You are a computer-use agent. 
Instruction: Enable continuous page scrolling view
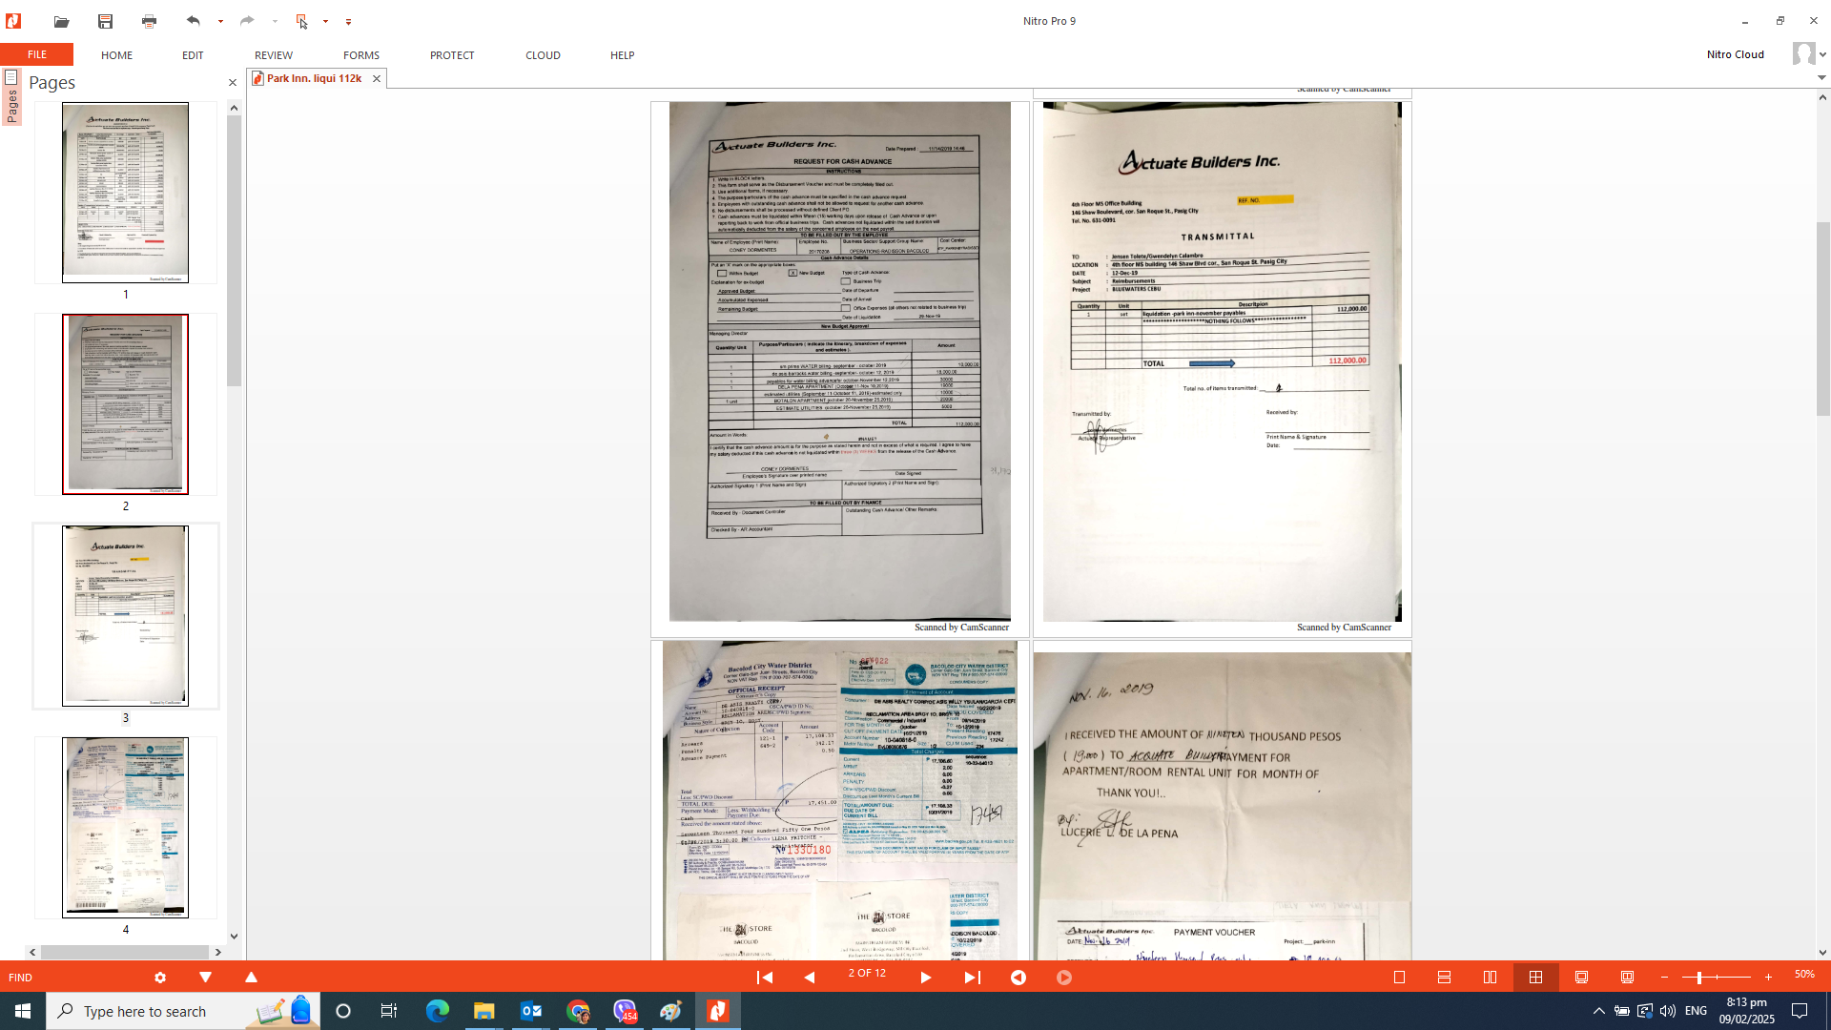pyautogui.click(x=1444, y=978)
